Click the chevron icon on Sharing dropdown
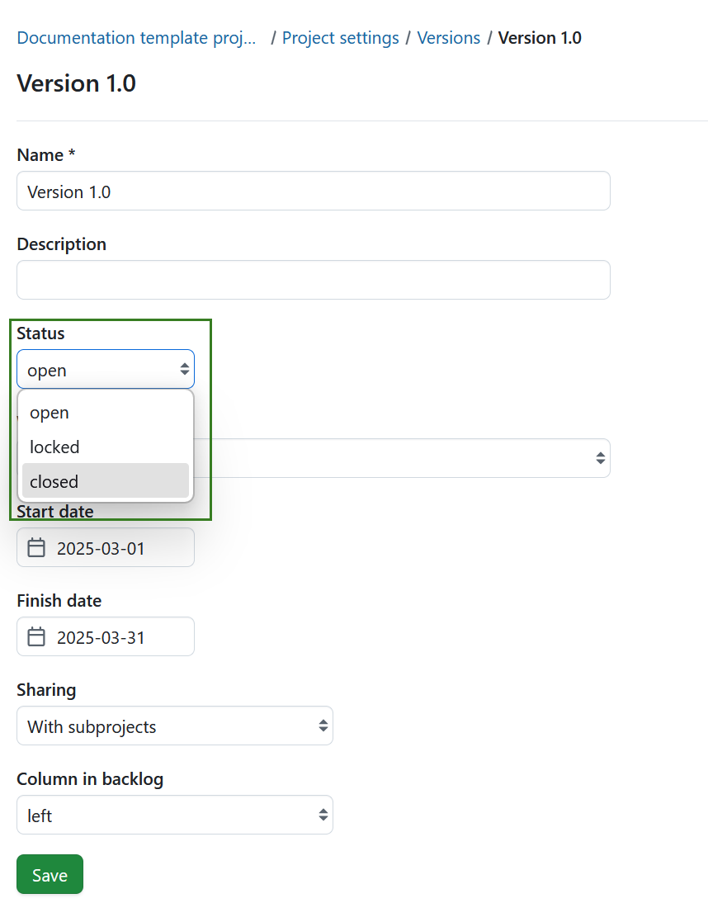Screen dimensions: 708x922 click(x=323, y=726)
